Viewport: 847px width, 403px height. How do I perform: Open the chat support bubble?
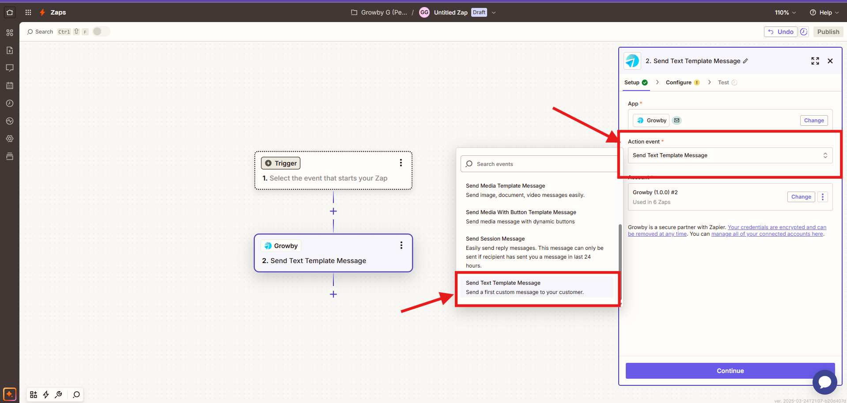tap(824, 382)
